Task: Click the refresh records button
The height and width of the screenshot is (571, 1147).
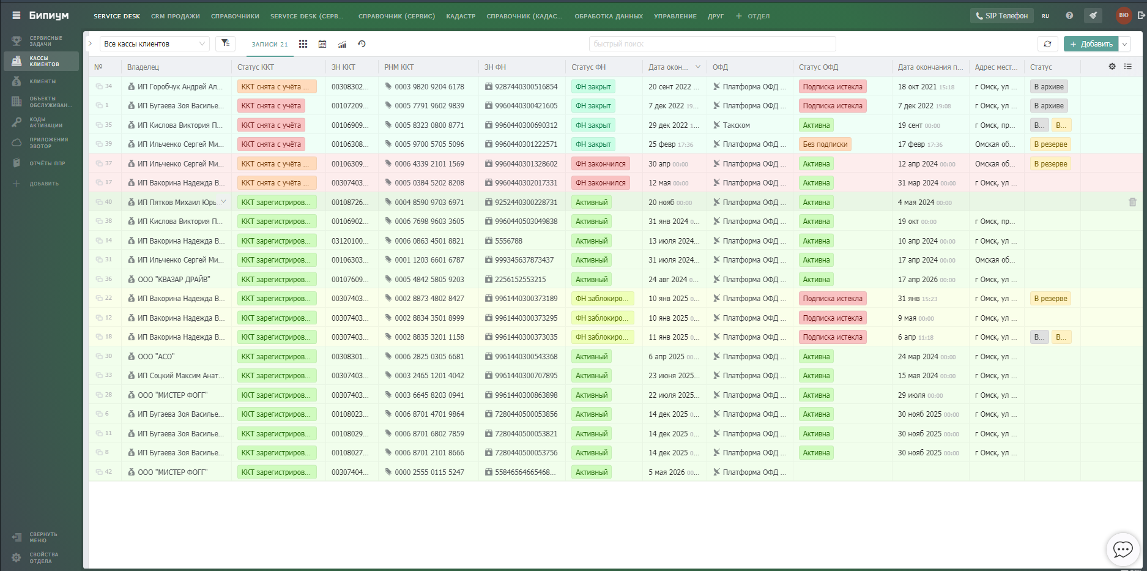Action: tap(1047, 44)
